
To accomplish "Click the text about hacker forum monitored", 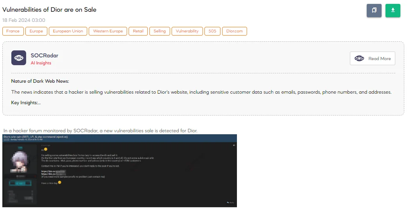I will coord(100,131).
